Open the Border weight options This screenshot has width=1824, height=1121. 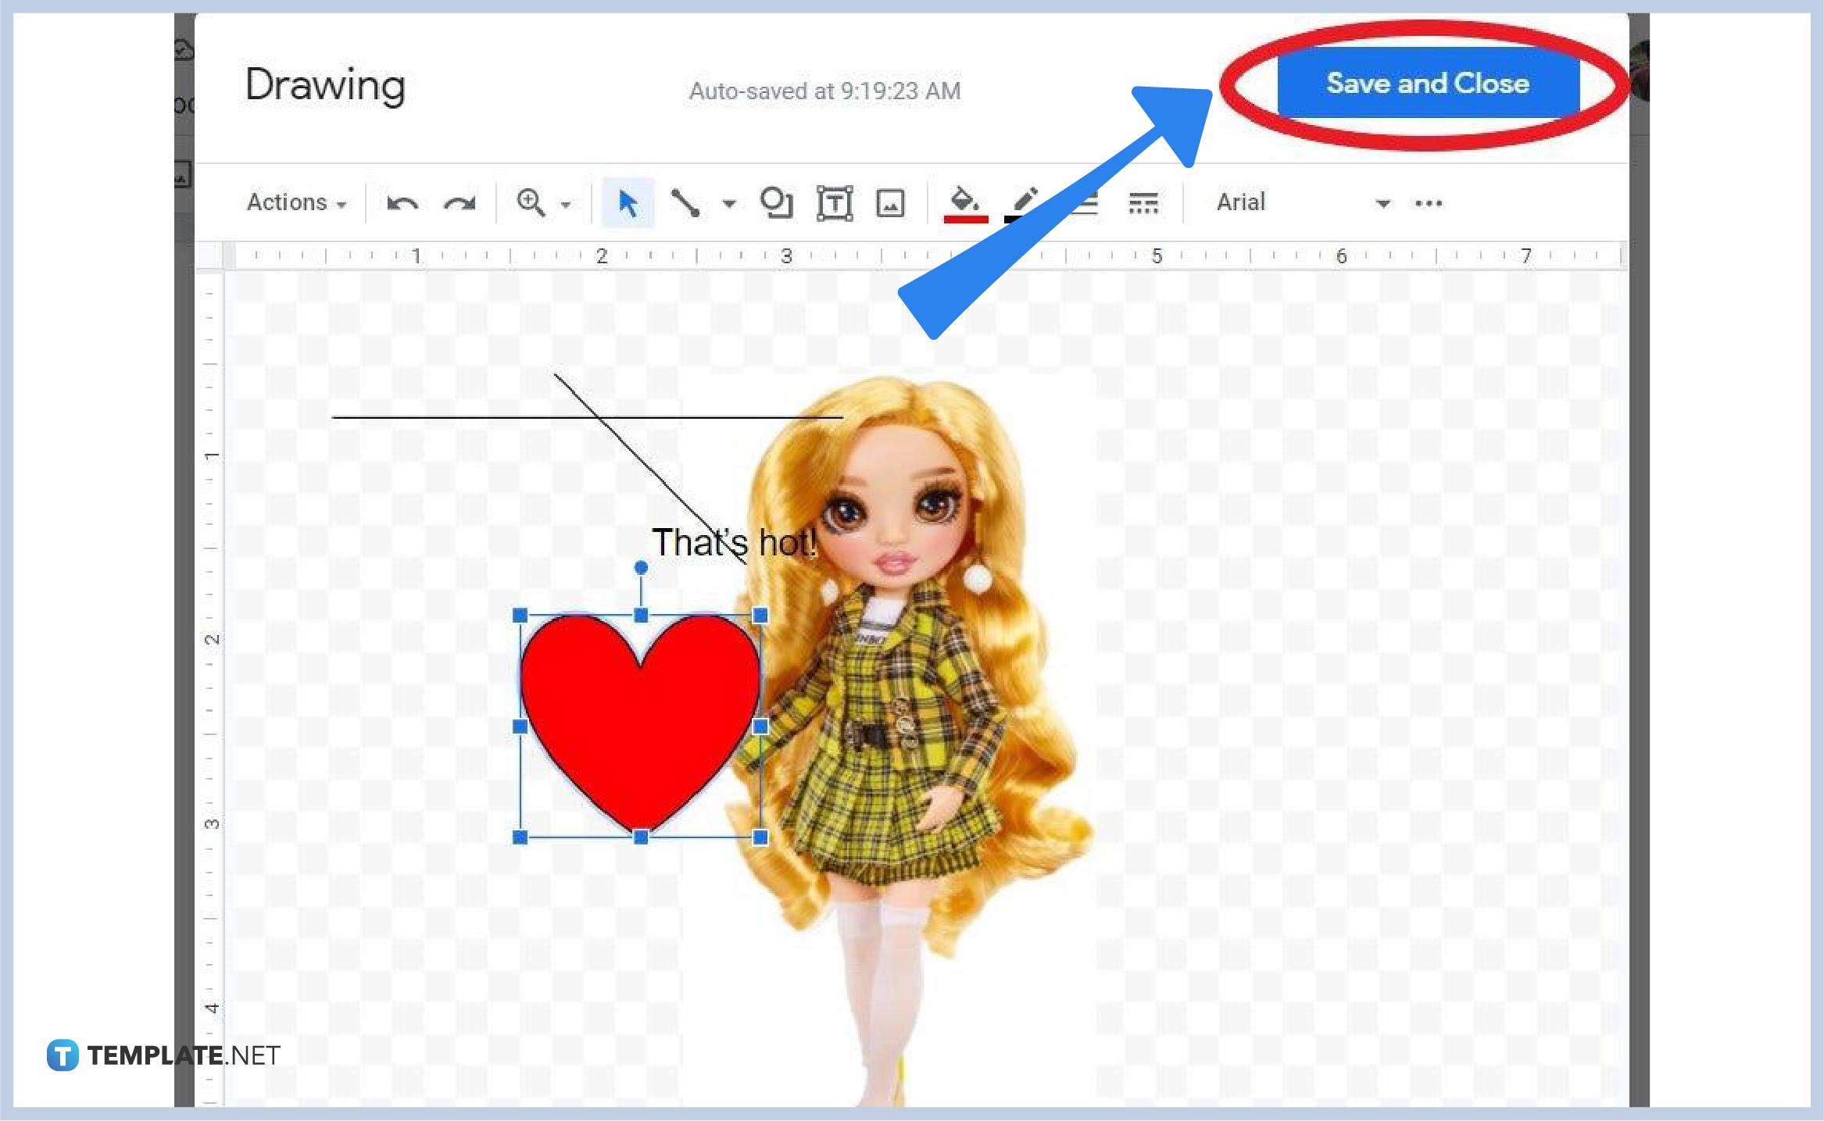pos(1084,202)
